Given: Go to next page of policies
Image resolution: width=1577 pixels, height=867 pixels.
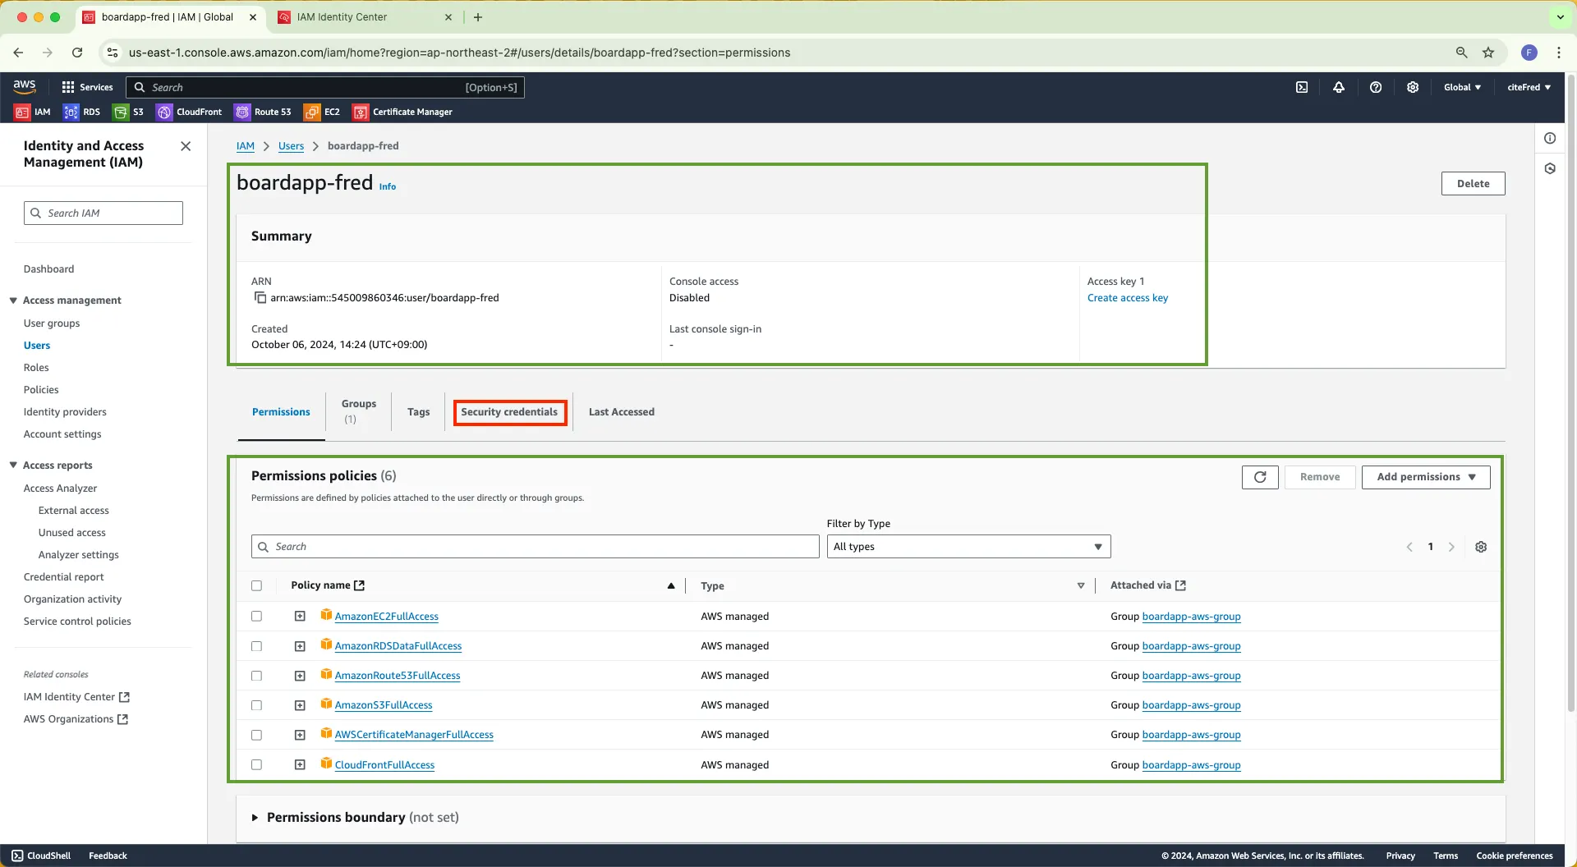Looking at the screenshot, I should 1451,547.
